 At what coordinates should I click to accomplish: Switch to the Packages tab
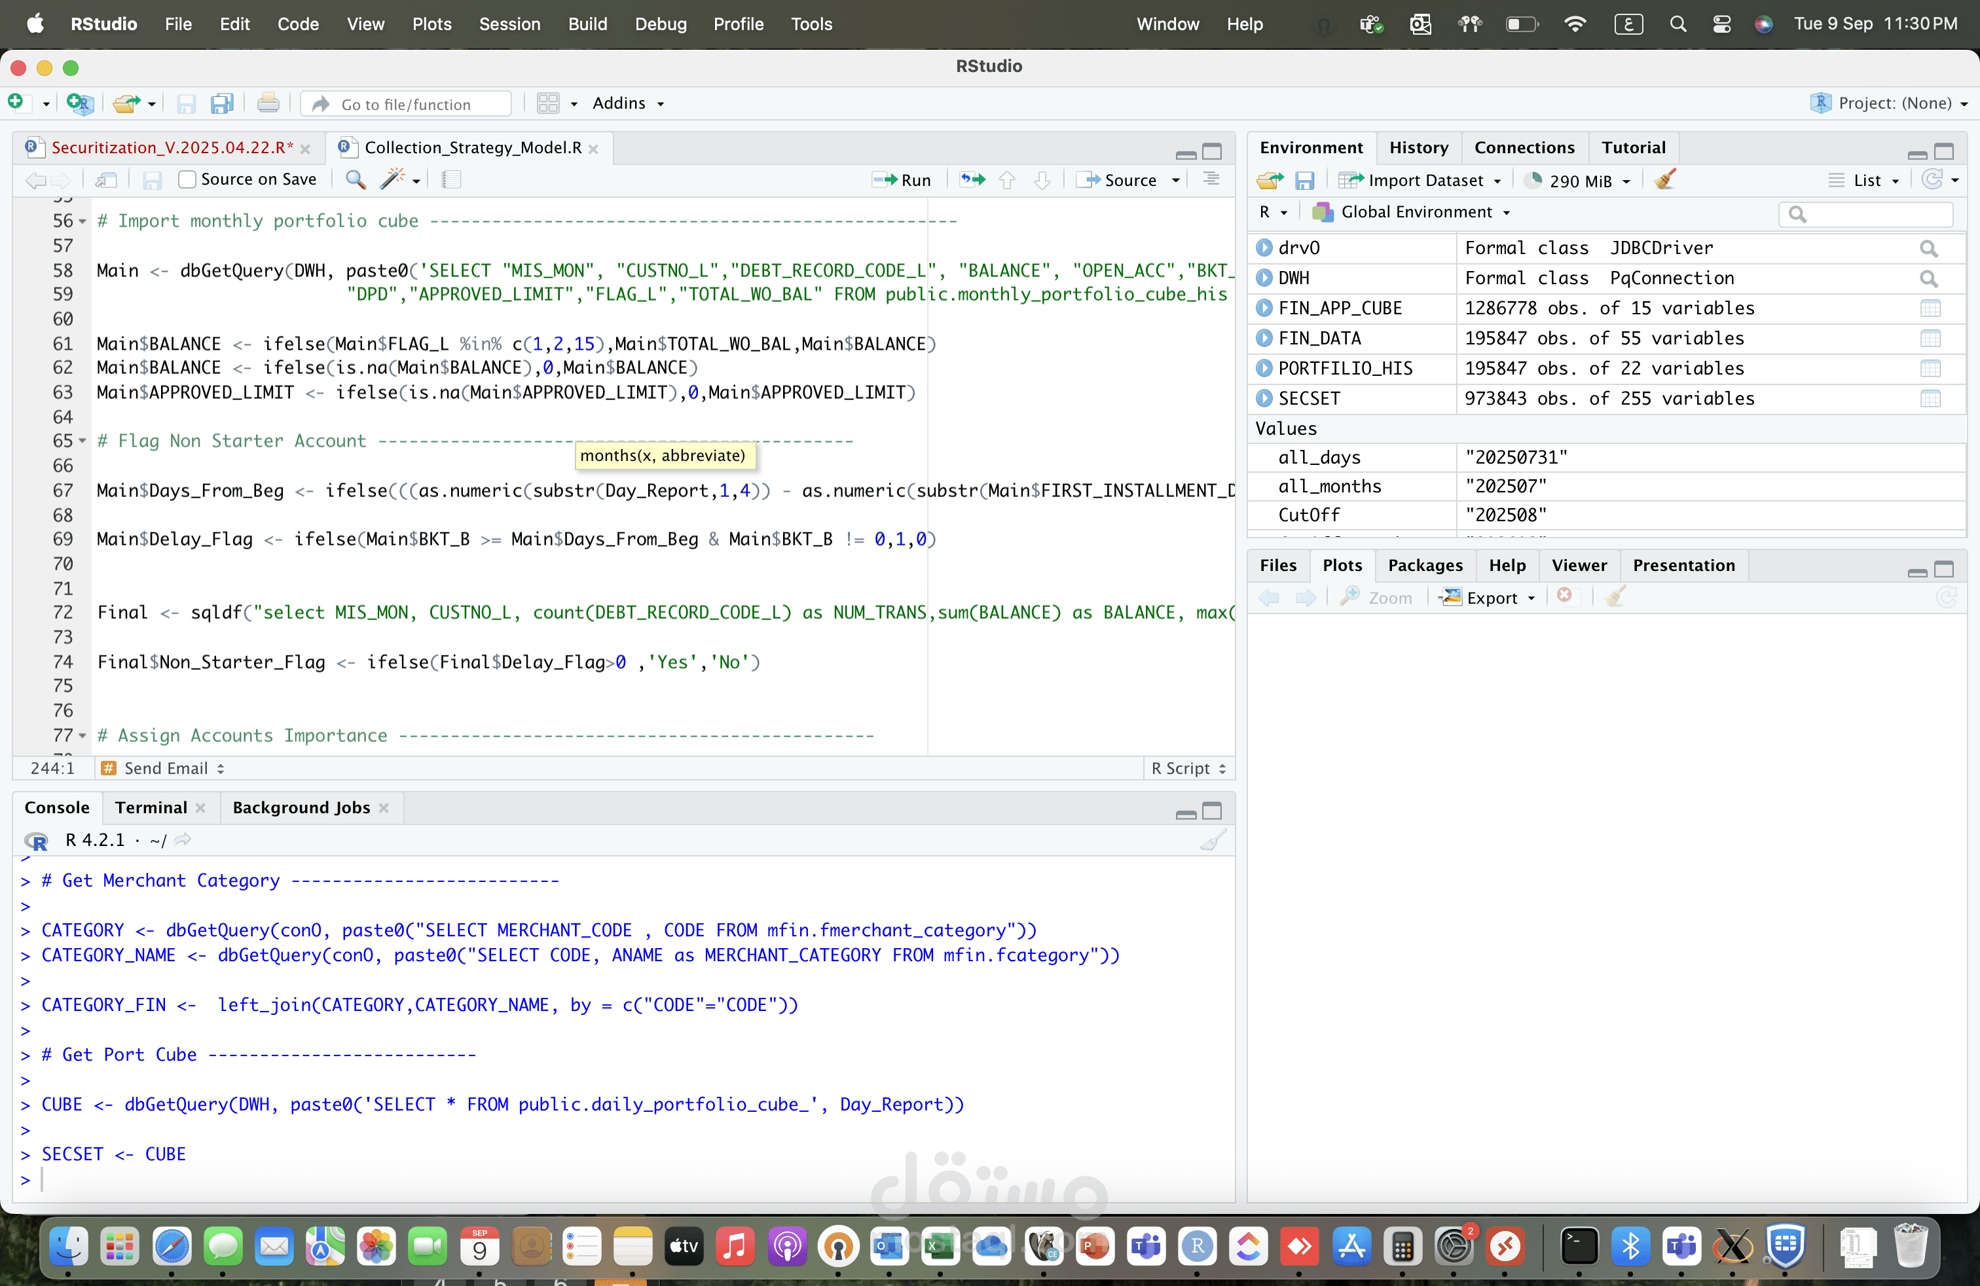pos(1424,565)
